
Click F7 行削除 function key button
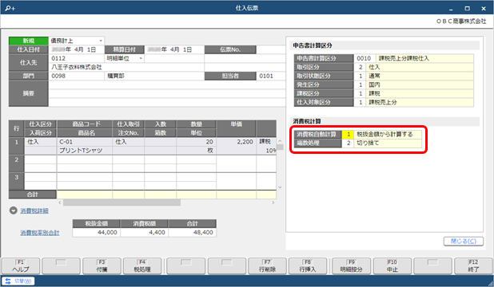(x=267, y=266)
